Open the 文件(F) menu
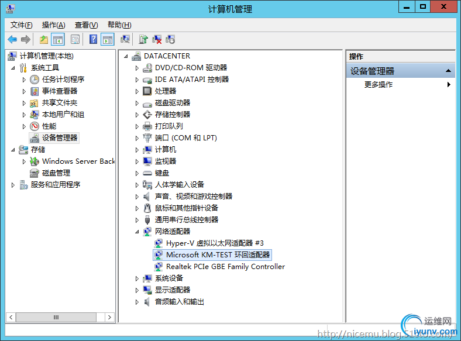Viewport: 461px width, 341px height. tap(22, 25)
